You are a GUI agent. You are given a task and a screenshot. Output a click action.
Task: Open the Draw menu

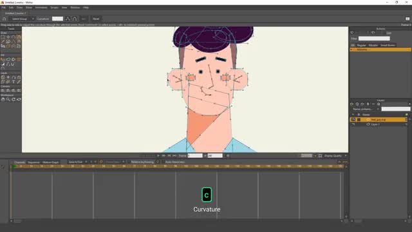(19, 8)
